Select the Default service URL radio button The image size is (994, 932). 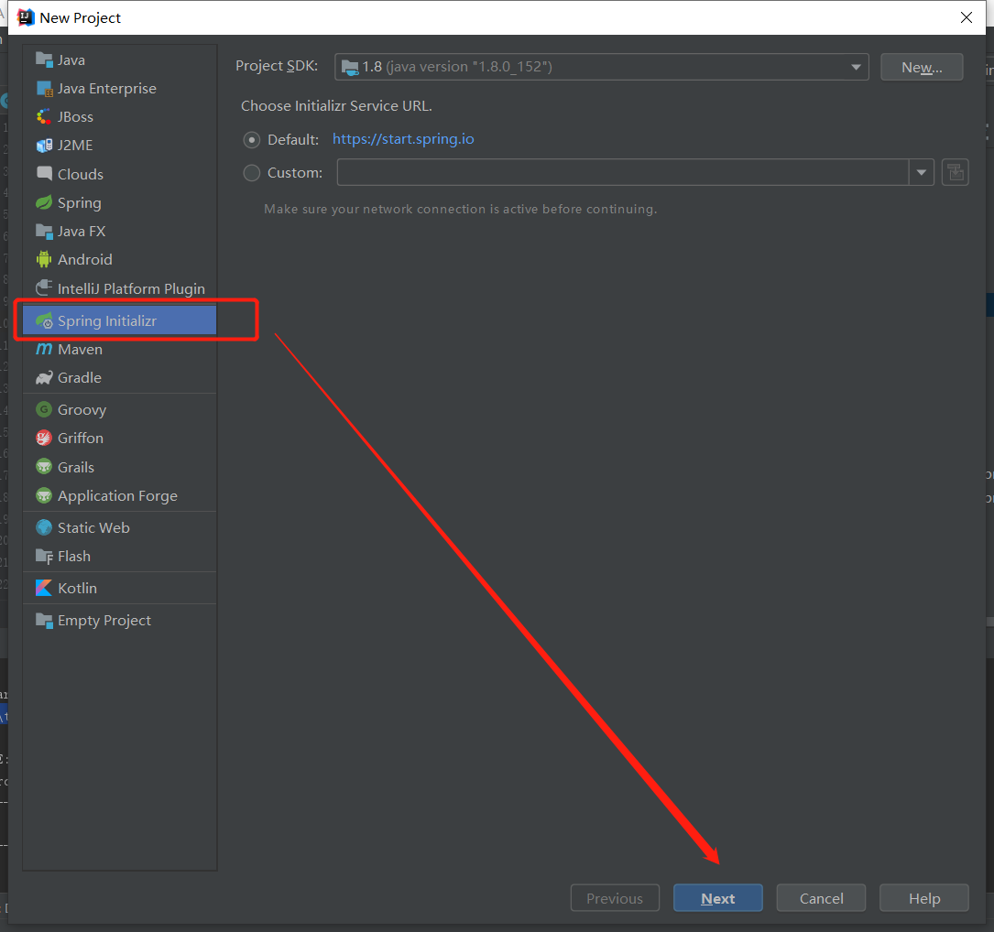252,140
